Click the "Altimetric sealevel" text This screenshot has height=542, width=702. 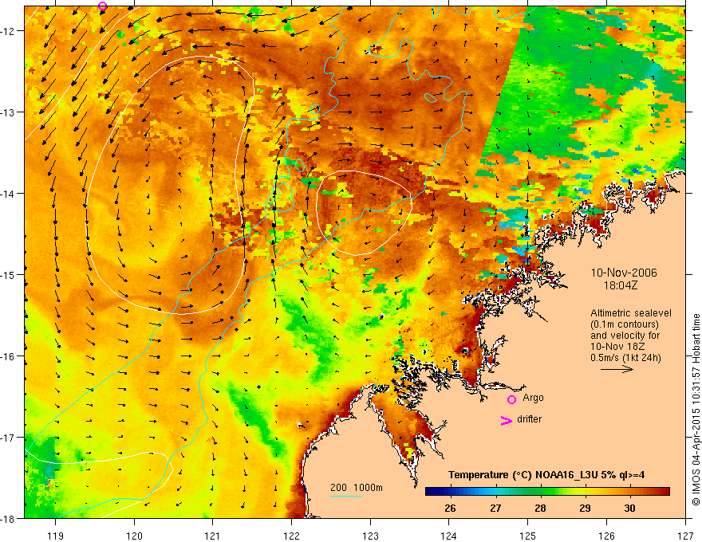631,313
